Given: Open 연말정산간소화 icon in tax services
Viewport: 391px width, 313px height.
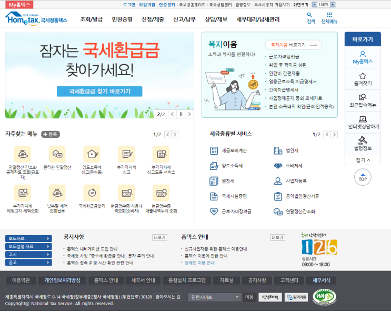Looking at the screenshot, I should click(x=278, y=211).
